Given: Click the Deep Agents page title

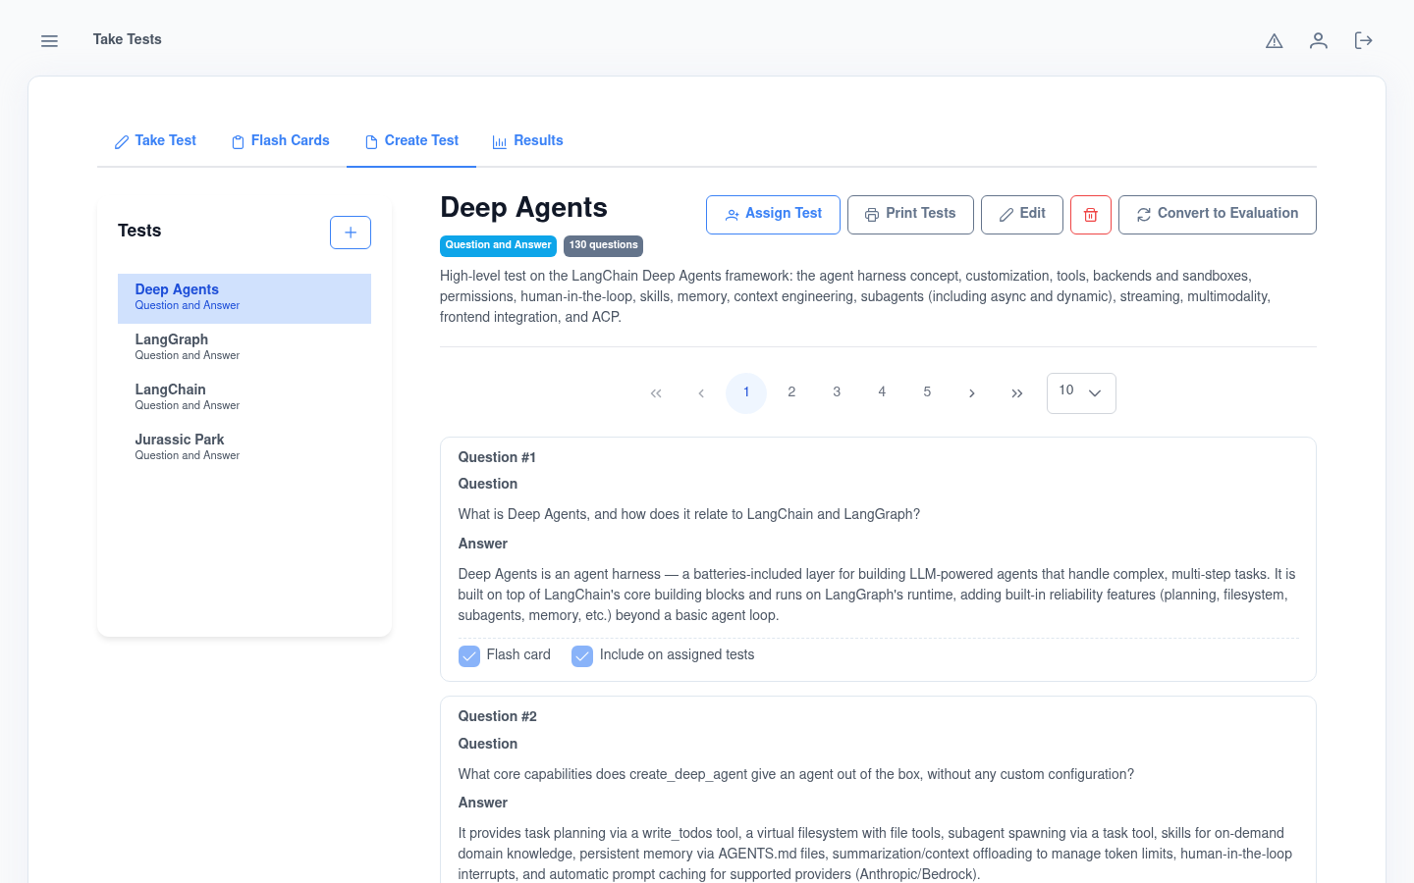Looking at the screenshot, I should (523, 208).
